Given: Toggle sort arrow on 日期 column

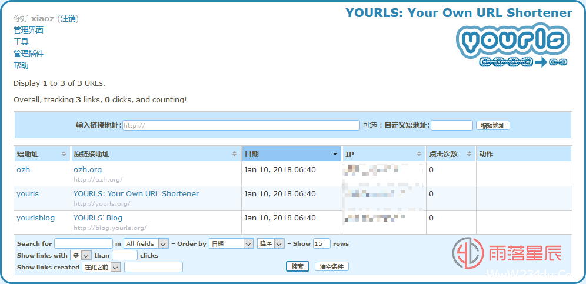Looking at the screenshot, I should coord(335,154).
